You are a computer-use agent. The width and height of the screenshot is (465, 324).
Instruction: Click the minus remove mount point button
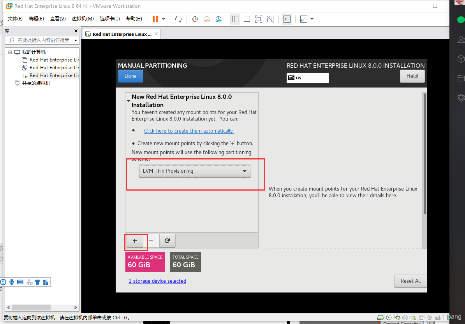click(151, 241)
